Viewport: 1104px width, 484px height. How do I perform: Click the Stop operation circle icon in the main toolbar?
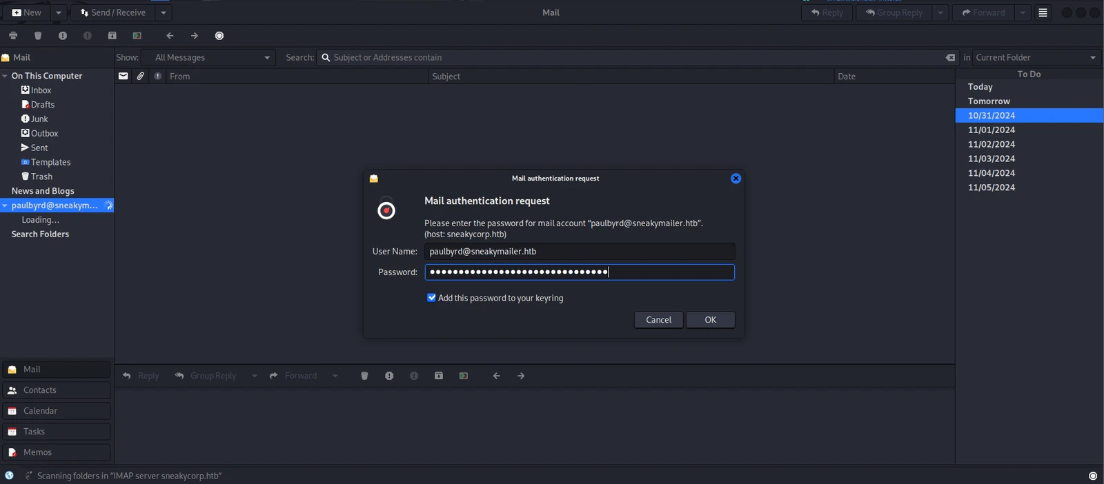click(x=219, y=36)
